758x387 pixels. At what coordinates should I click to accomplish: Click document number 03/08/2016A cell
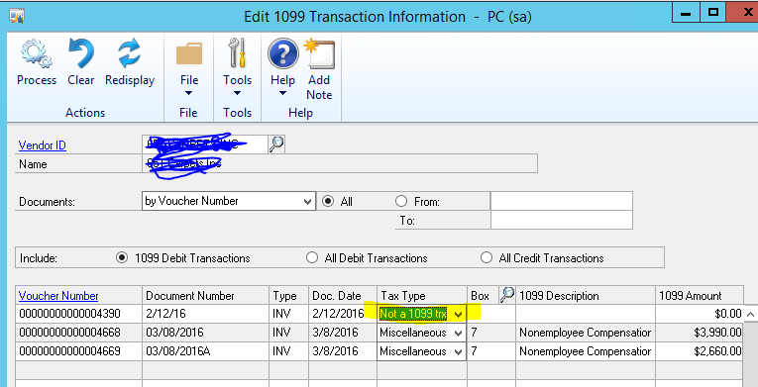tap(206, 351)
